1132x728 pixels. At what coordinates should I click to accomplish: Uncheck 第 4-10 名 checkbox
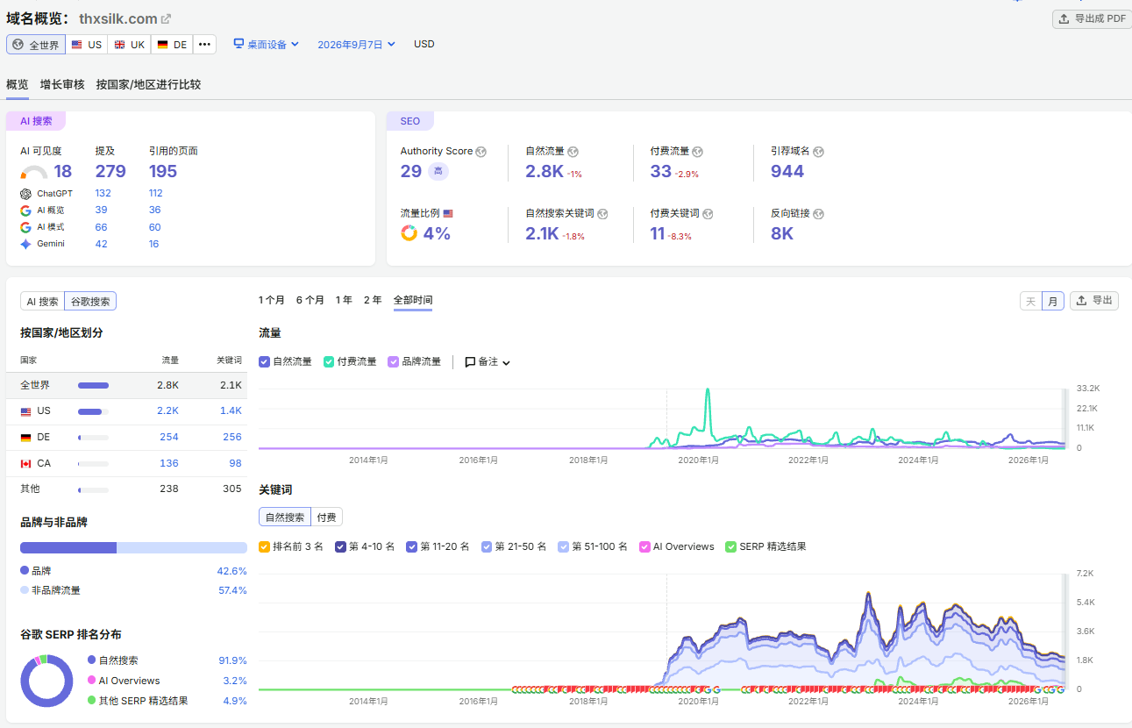click(340, 546)
